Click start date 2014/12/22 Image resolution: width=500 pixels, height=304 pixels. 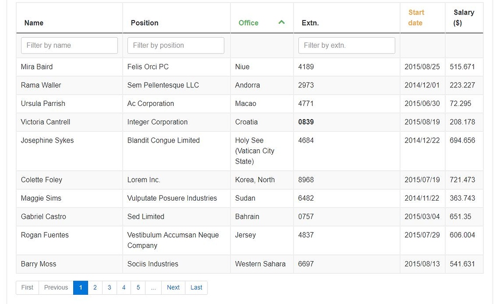tap(422, 141)
